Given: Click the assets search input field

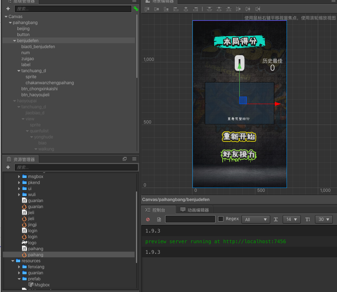Looking at the screenshot, I should click(76, 167).
